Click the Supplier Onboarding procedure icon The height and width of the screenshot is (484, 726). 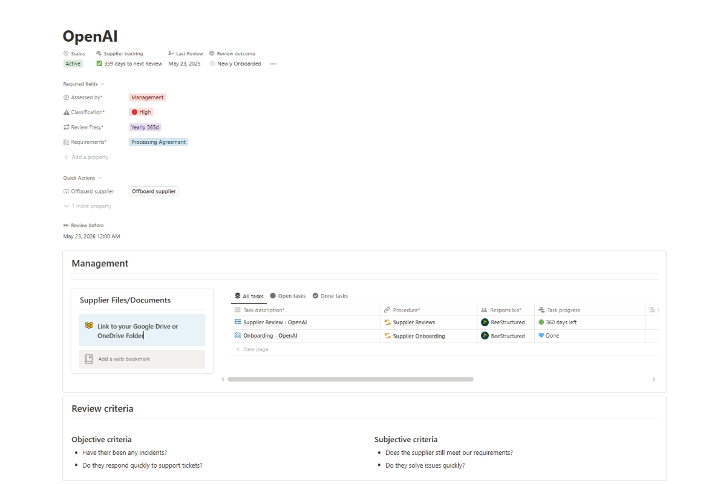click(x=387, y=336)
